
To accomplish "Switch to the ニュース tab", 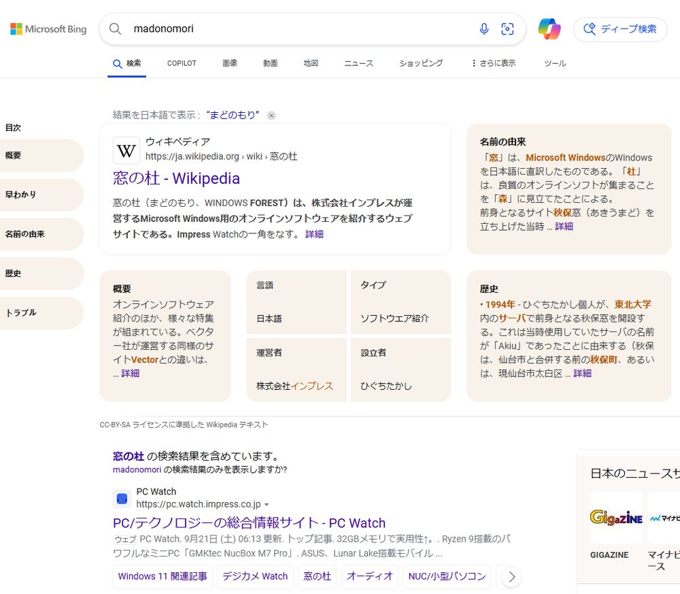I will point(358,63).
